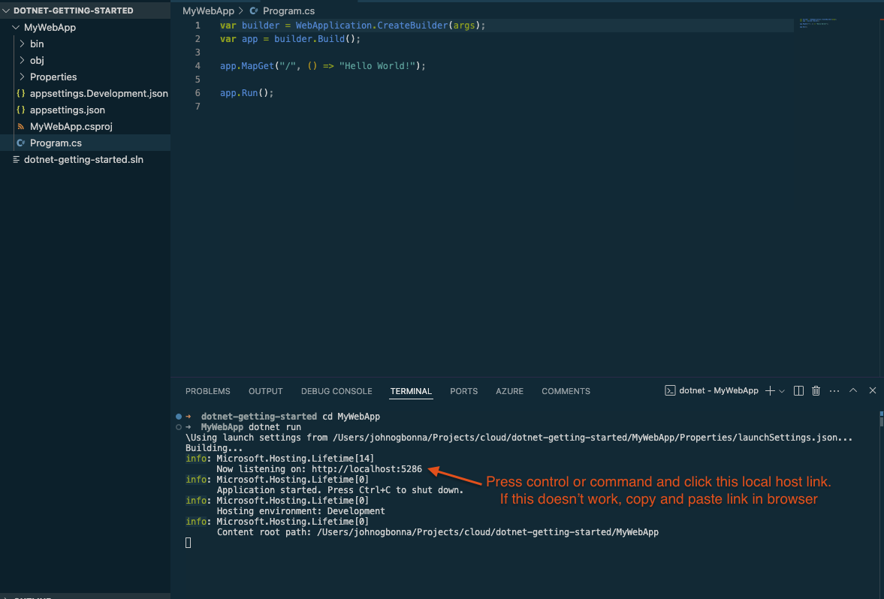Switch to the COMMENTS tab

(566, 391)
